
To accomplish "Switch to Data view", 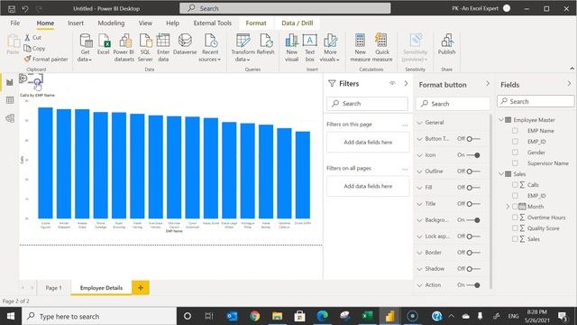I will click(x=10, y=100).
